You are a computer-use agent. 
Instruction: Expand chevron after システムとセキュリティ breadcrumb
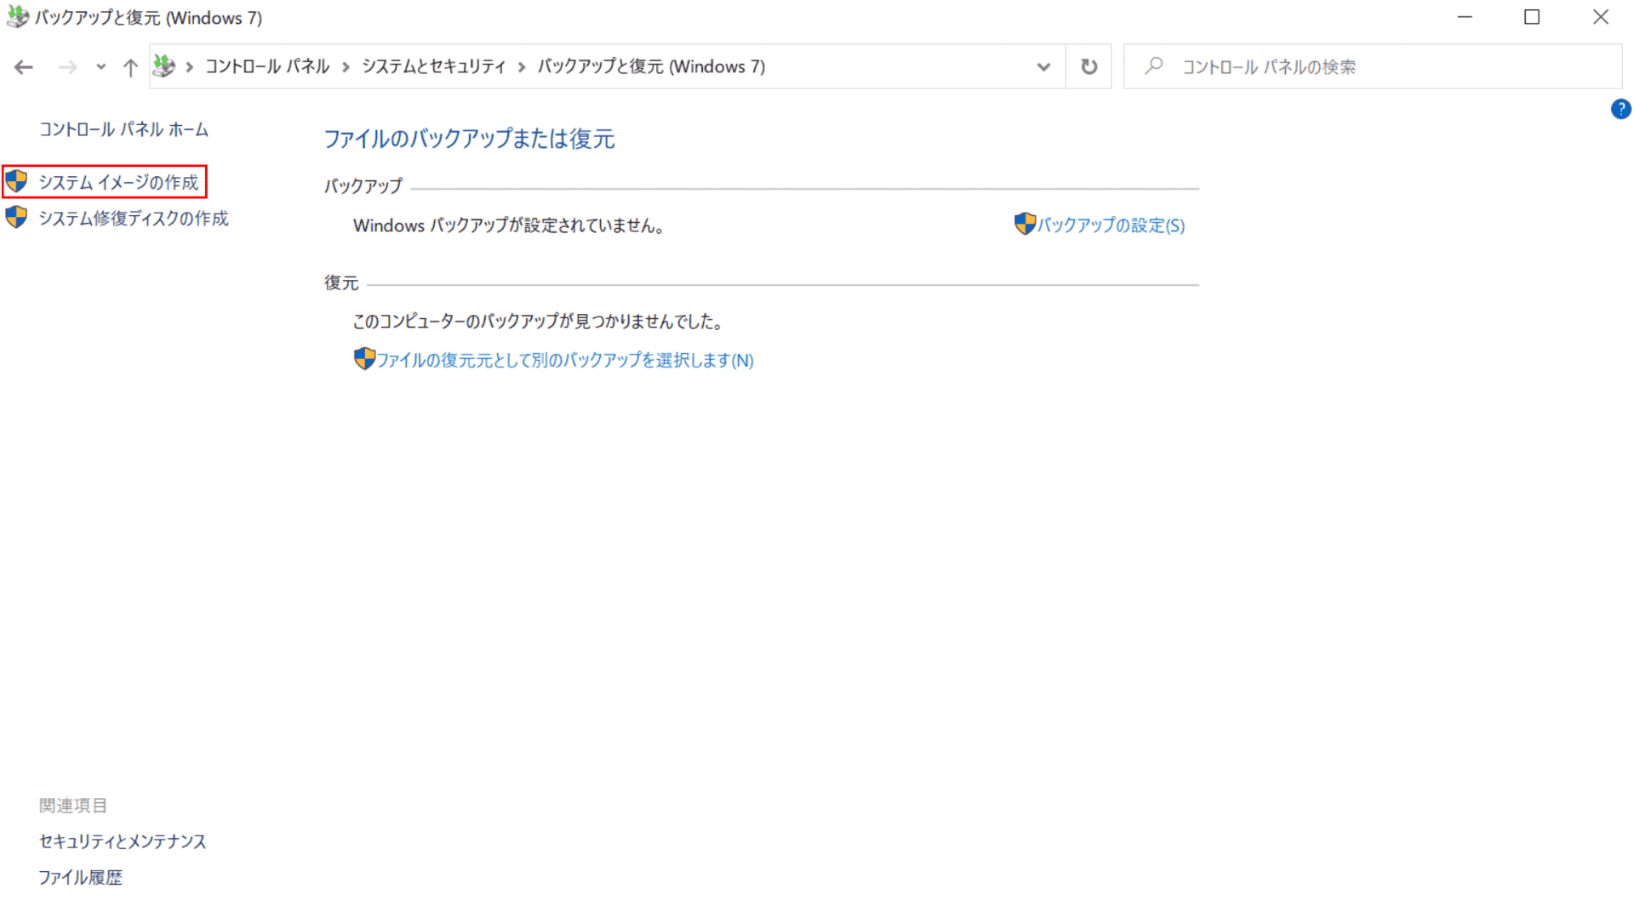(523, 67)
